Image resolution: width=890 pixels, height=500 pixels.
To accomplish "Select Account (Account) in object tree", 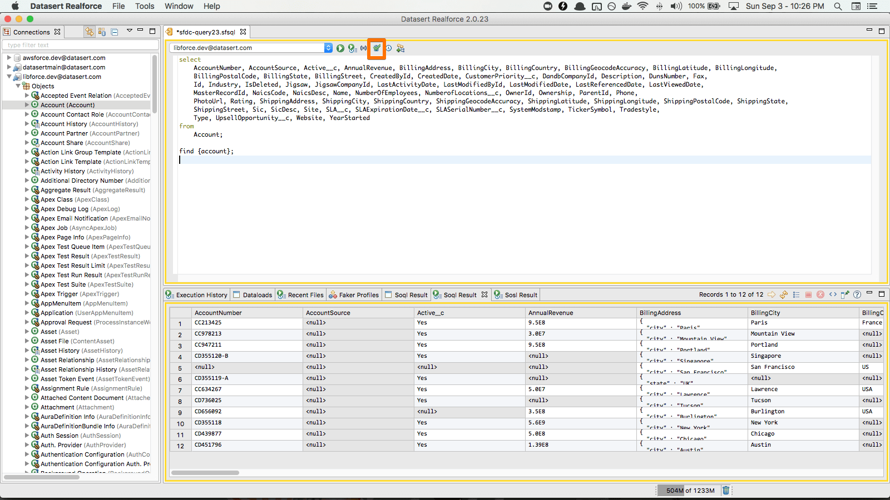I will point(67,105).
